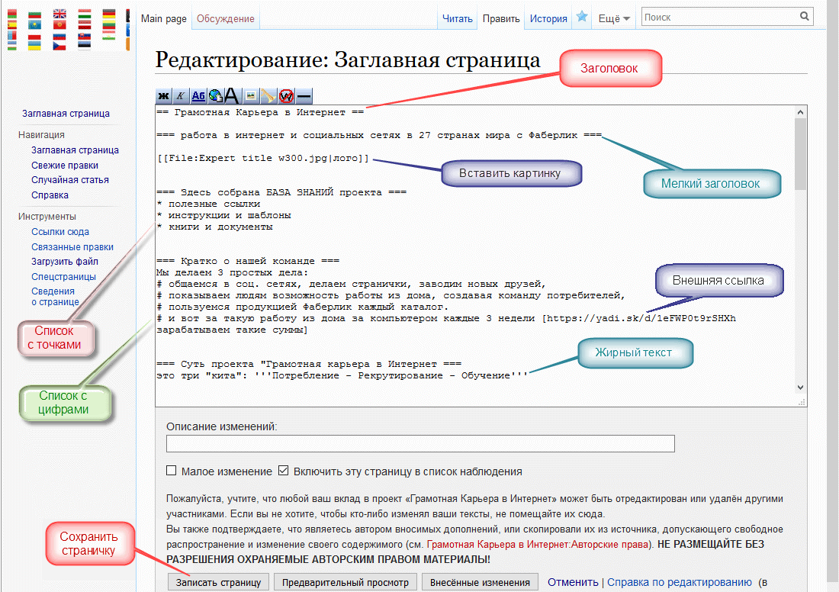839x592 pixels.
Task: Select the Germany flag
Action: (109, 14)
